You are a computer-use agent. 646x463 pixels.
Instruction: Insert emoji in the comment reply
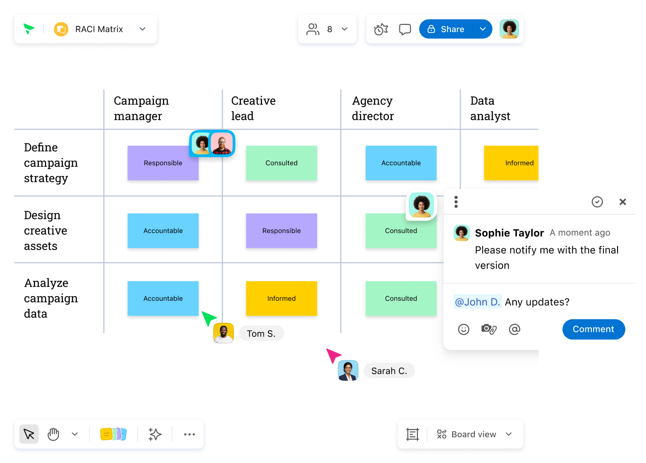463,329
